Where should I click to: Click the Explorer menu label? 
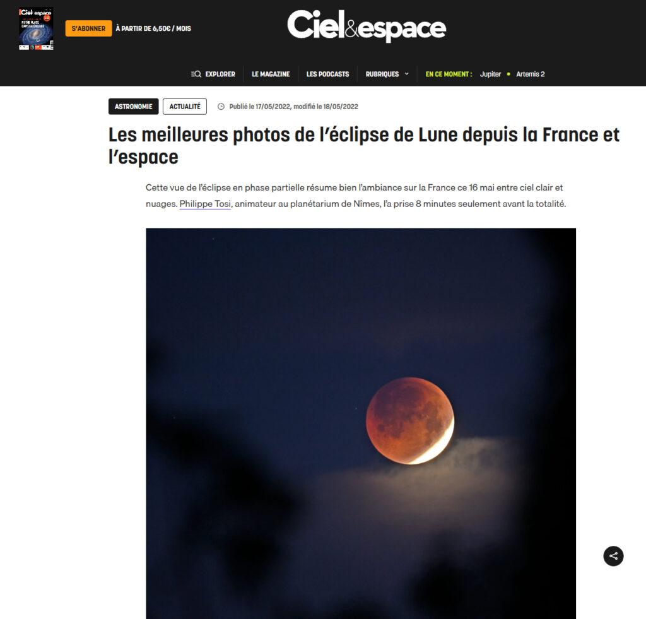[220, 74]
